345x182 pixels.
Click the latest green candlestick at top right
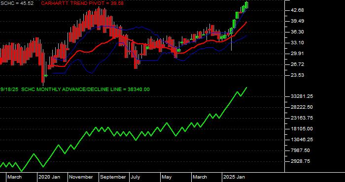(x=246, y=5)
